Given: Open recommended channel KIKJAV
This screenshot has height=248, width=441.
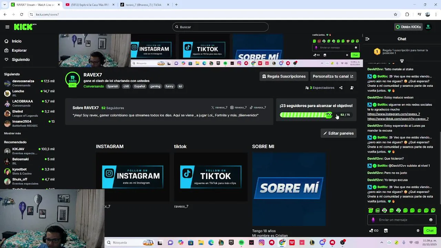Looking at the screenshot, I should (x=29, y=151).
